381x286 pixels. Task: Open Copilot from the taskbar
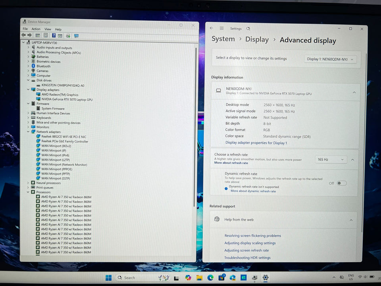pos(188,278)
